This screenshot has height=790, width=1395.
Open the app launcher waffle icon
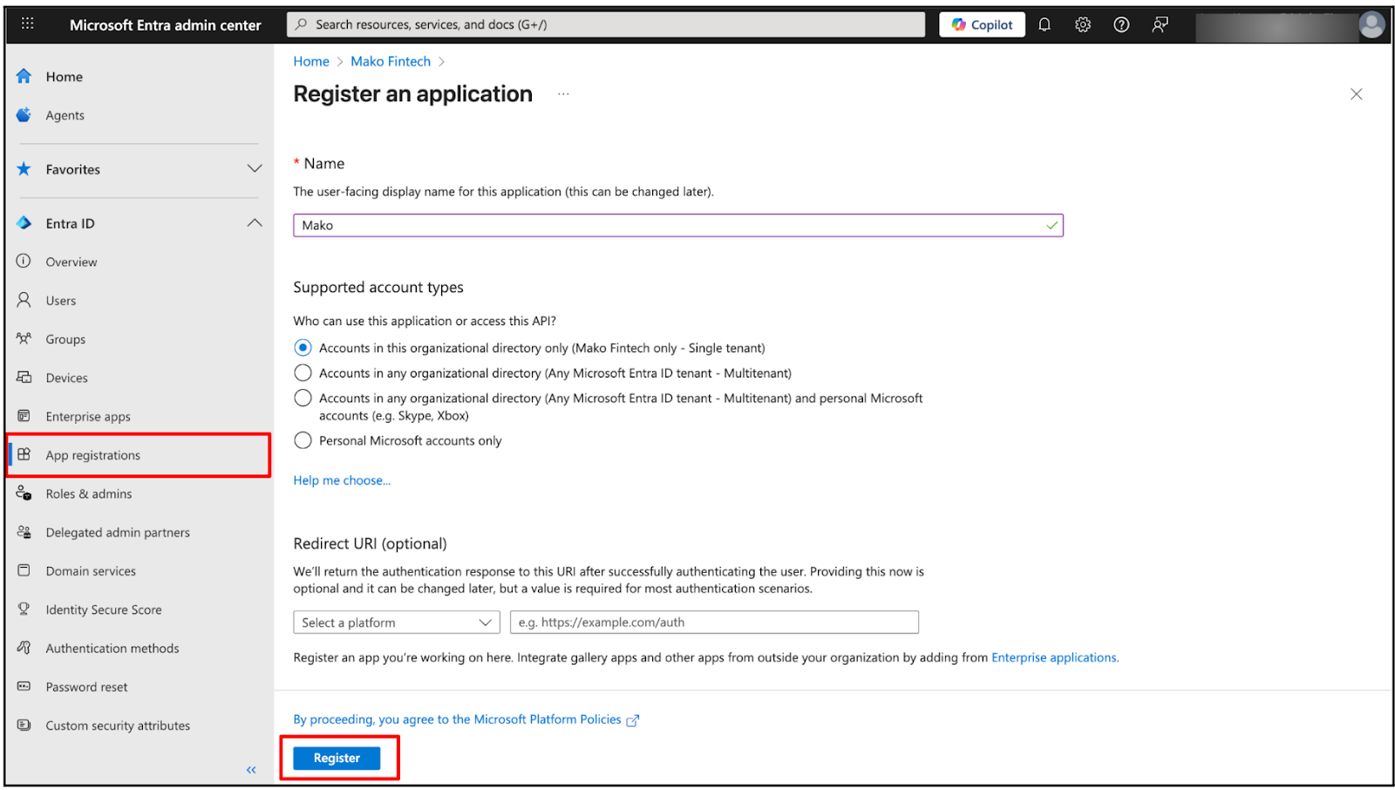pos(28,24)
